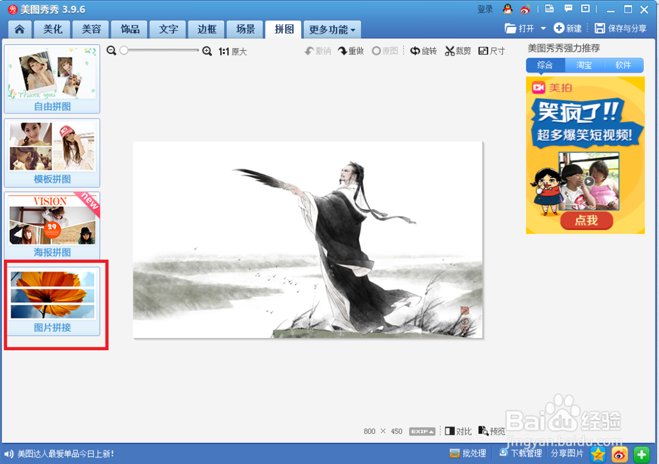659x464 pixels.
Task: Click the 美图达人最爱单品今日上新 news link
Action: [x=65, y=454]
